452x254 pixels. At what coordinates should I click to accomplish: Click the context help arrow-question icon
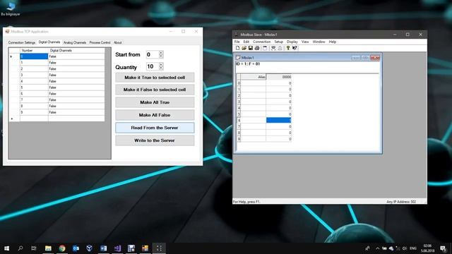pos(295,48)
